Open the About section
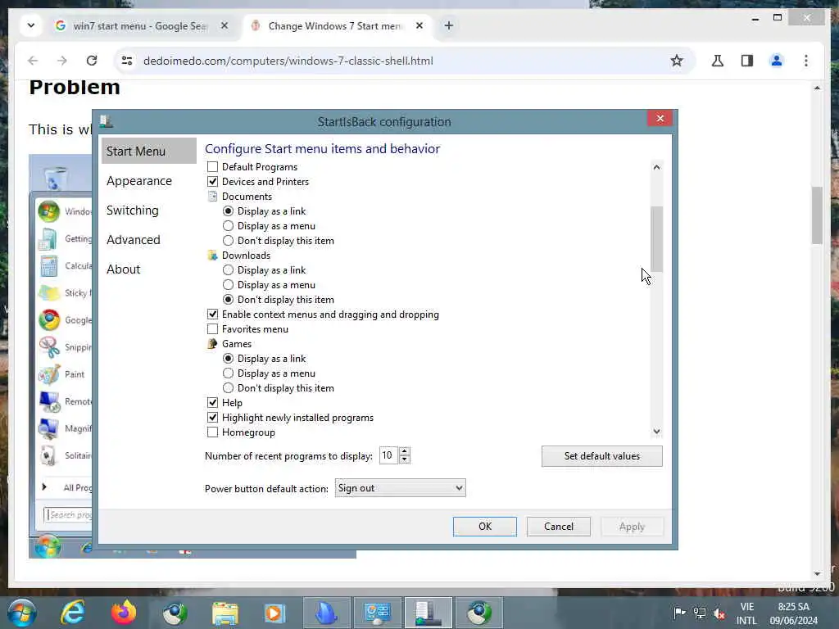The height and width of the screenshot is (629, 839). 124,269
